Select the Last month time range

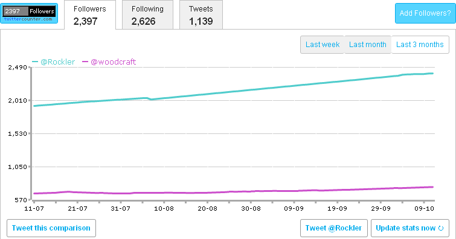click(368, 45)
